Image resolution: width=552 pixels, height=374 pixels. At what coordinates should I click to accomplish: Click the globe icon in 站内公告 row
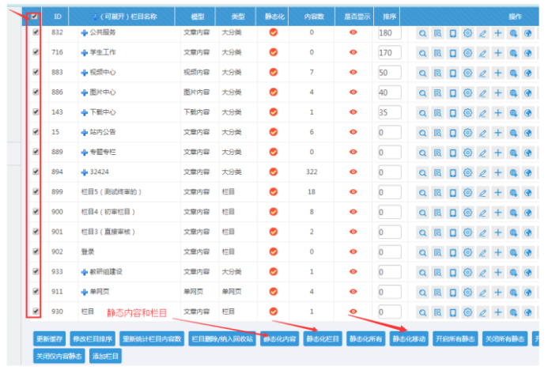(x=527, y=132)
